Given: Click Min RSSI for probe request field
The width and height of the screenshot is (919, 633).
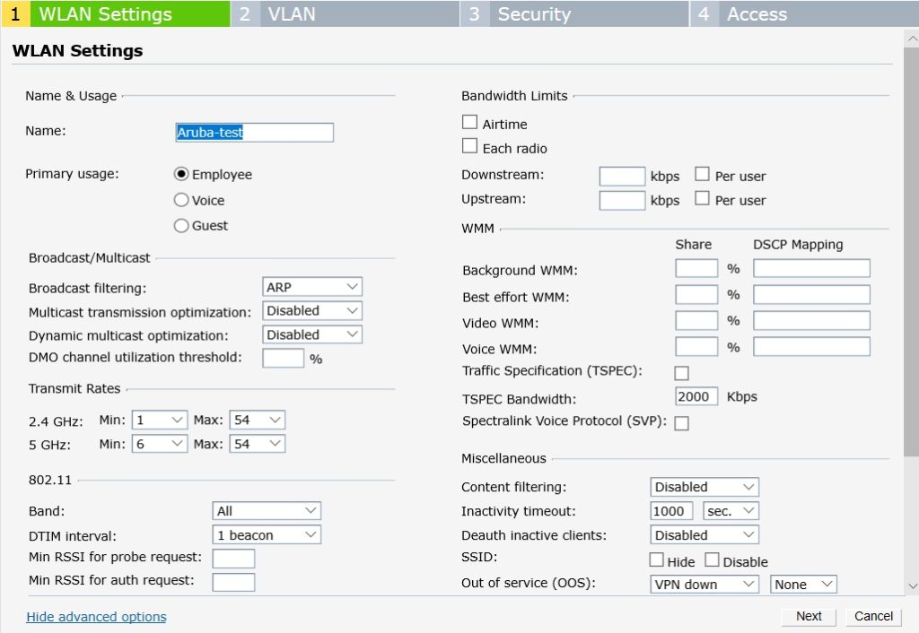Looking at the screenshot, I should coord(233,558).
